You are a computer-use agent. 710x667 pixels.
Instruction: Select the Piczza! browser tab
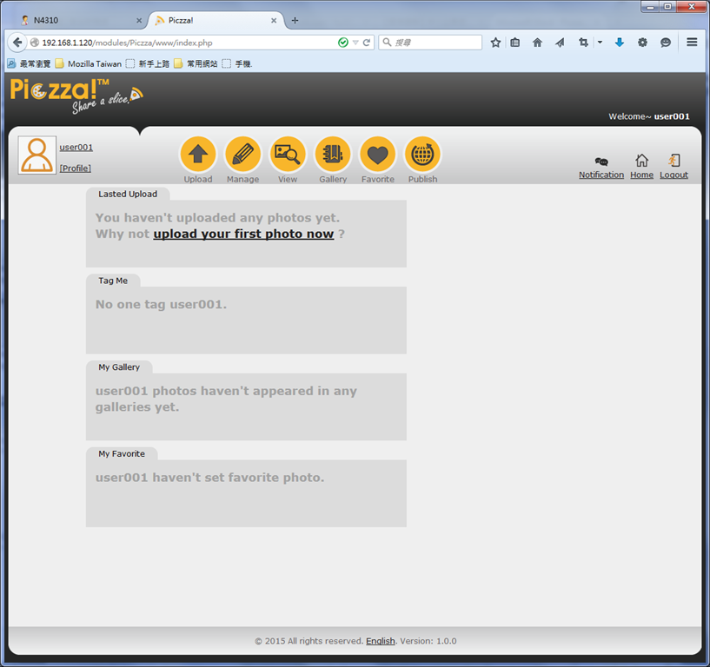pyautogui.click(x=215, y=20)
